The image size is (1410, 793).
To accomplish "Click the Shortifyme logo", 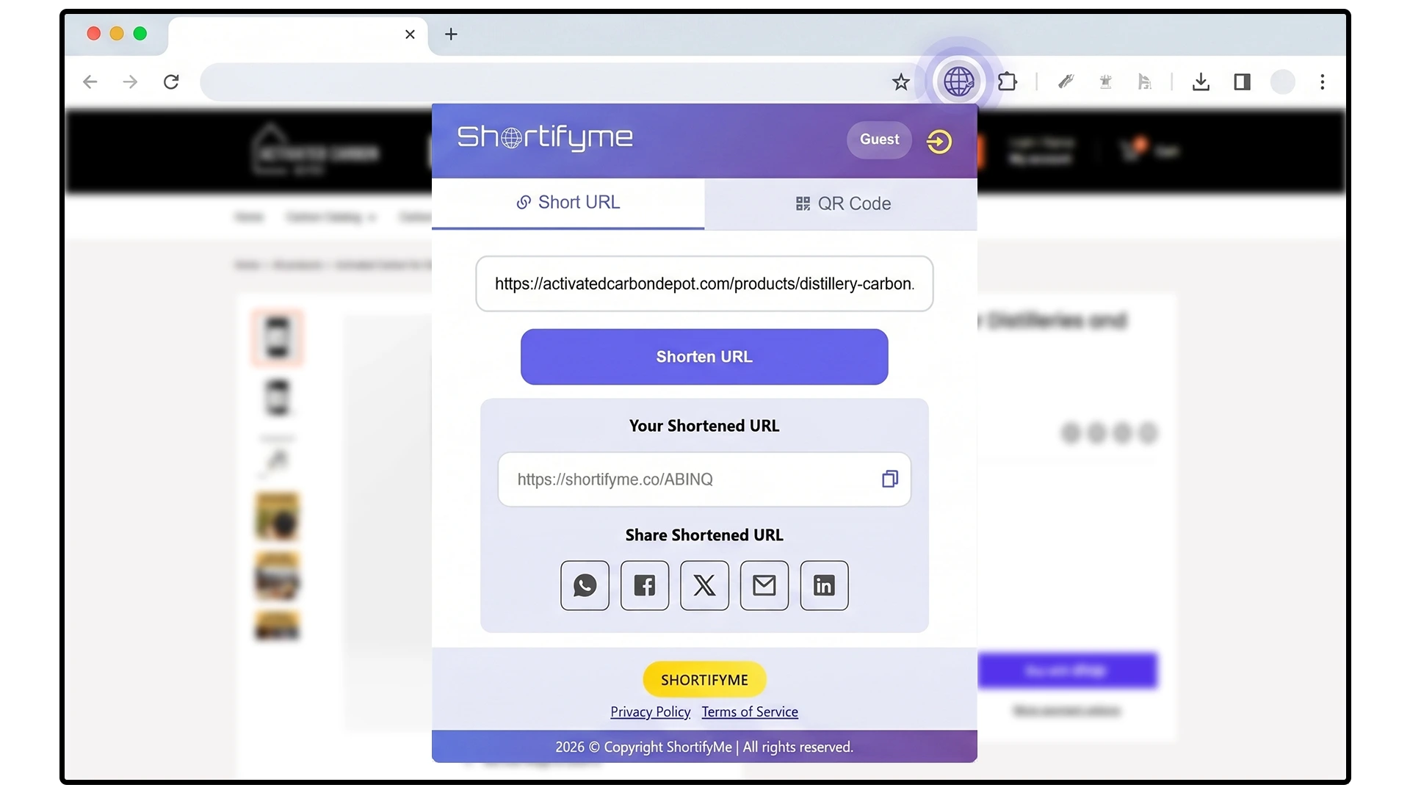I will [x=545, y=137].
